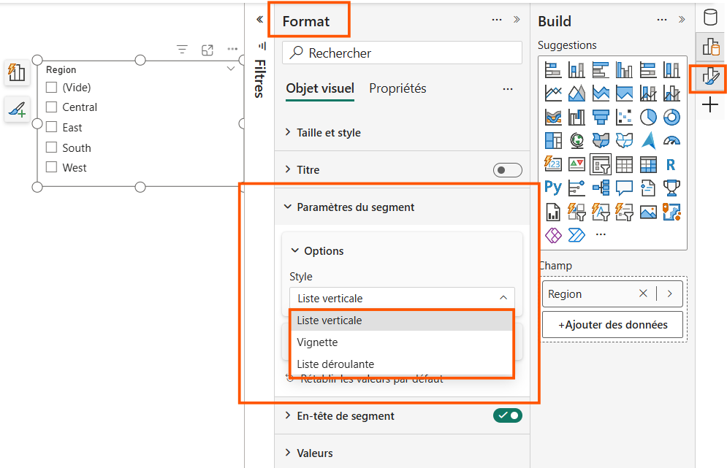Choose the funnel chart visual icon

pyautogui.click(x=601, y=118)
